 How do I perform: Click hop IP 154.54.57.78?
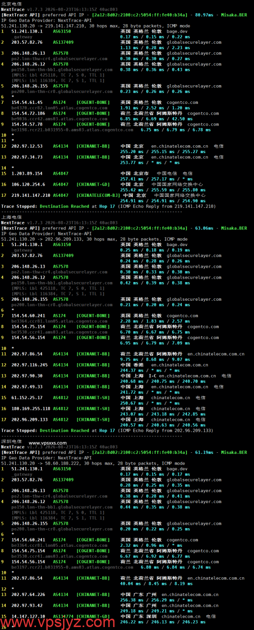point(27,124)
